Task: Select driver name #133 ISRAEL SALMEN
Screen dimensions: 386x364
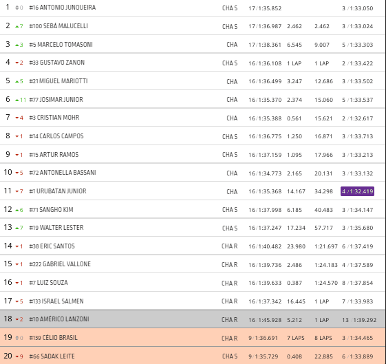Action: (56, 301)
